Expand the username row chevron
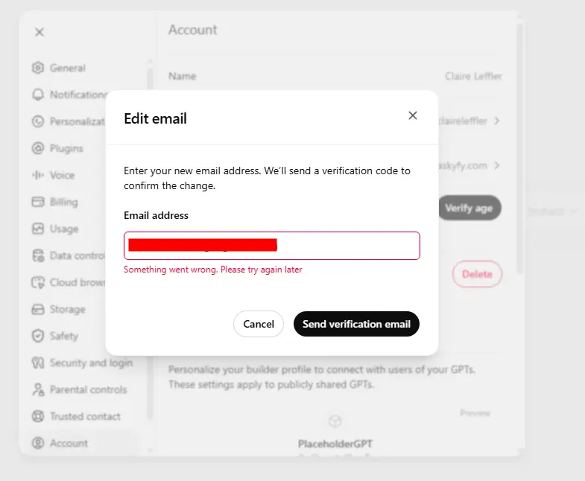 (496, 121)
